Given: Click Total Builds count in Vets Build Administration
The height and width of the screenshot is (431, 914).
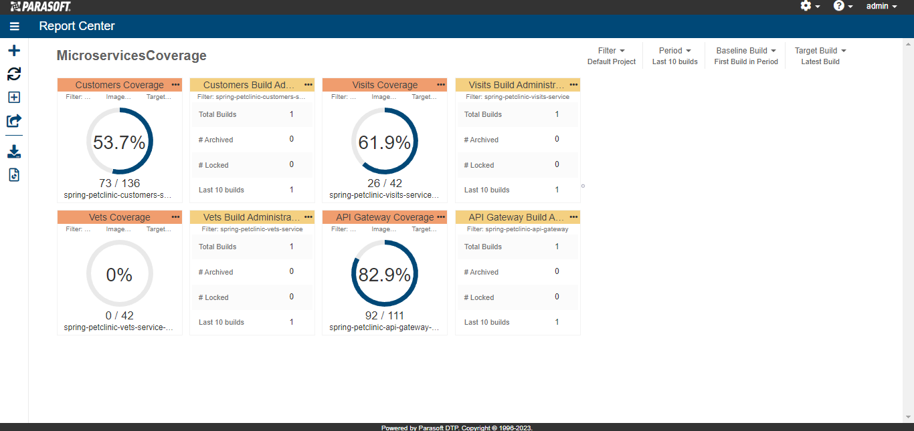Looking at the screenshot, I should pos(292,247).
